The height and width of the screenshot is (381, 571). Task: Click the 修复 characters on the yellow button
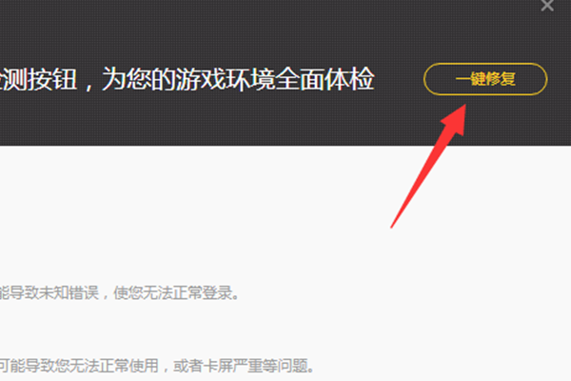point(501,79)
